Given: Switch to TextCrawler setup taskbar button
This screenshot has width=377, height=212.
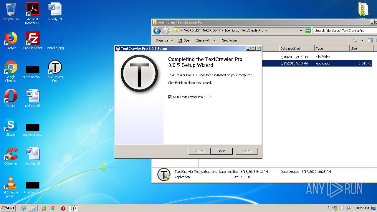Looking at the screenshot, I should tap(73, 208).
